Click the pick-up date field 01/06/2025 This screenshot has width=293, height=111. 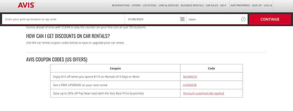[156, 19]
